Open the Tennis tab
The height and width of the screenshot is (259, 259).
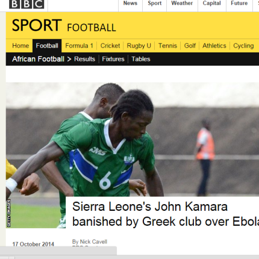point(167,46)
